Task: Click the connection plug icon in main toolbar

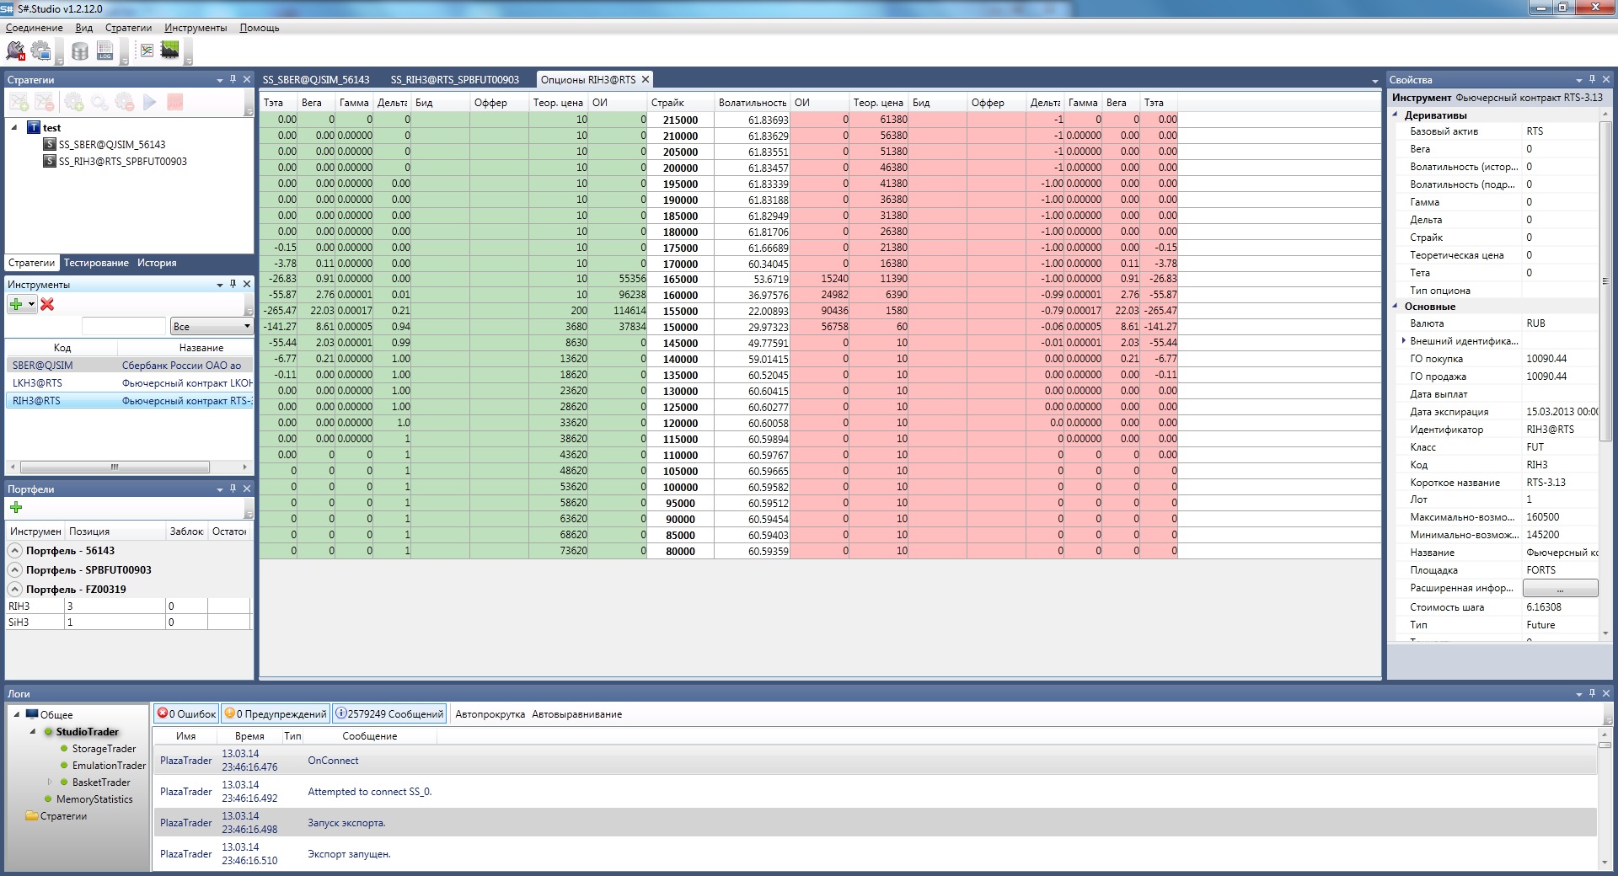Action: 15,51
